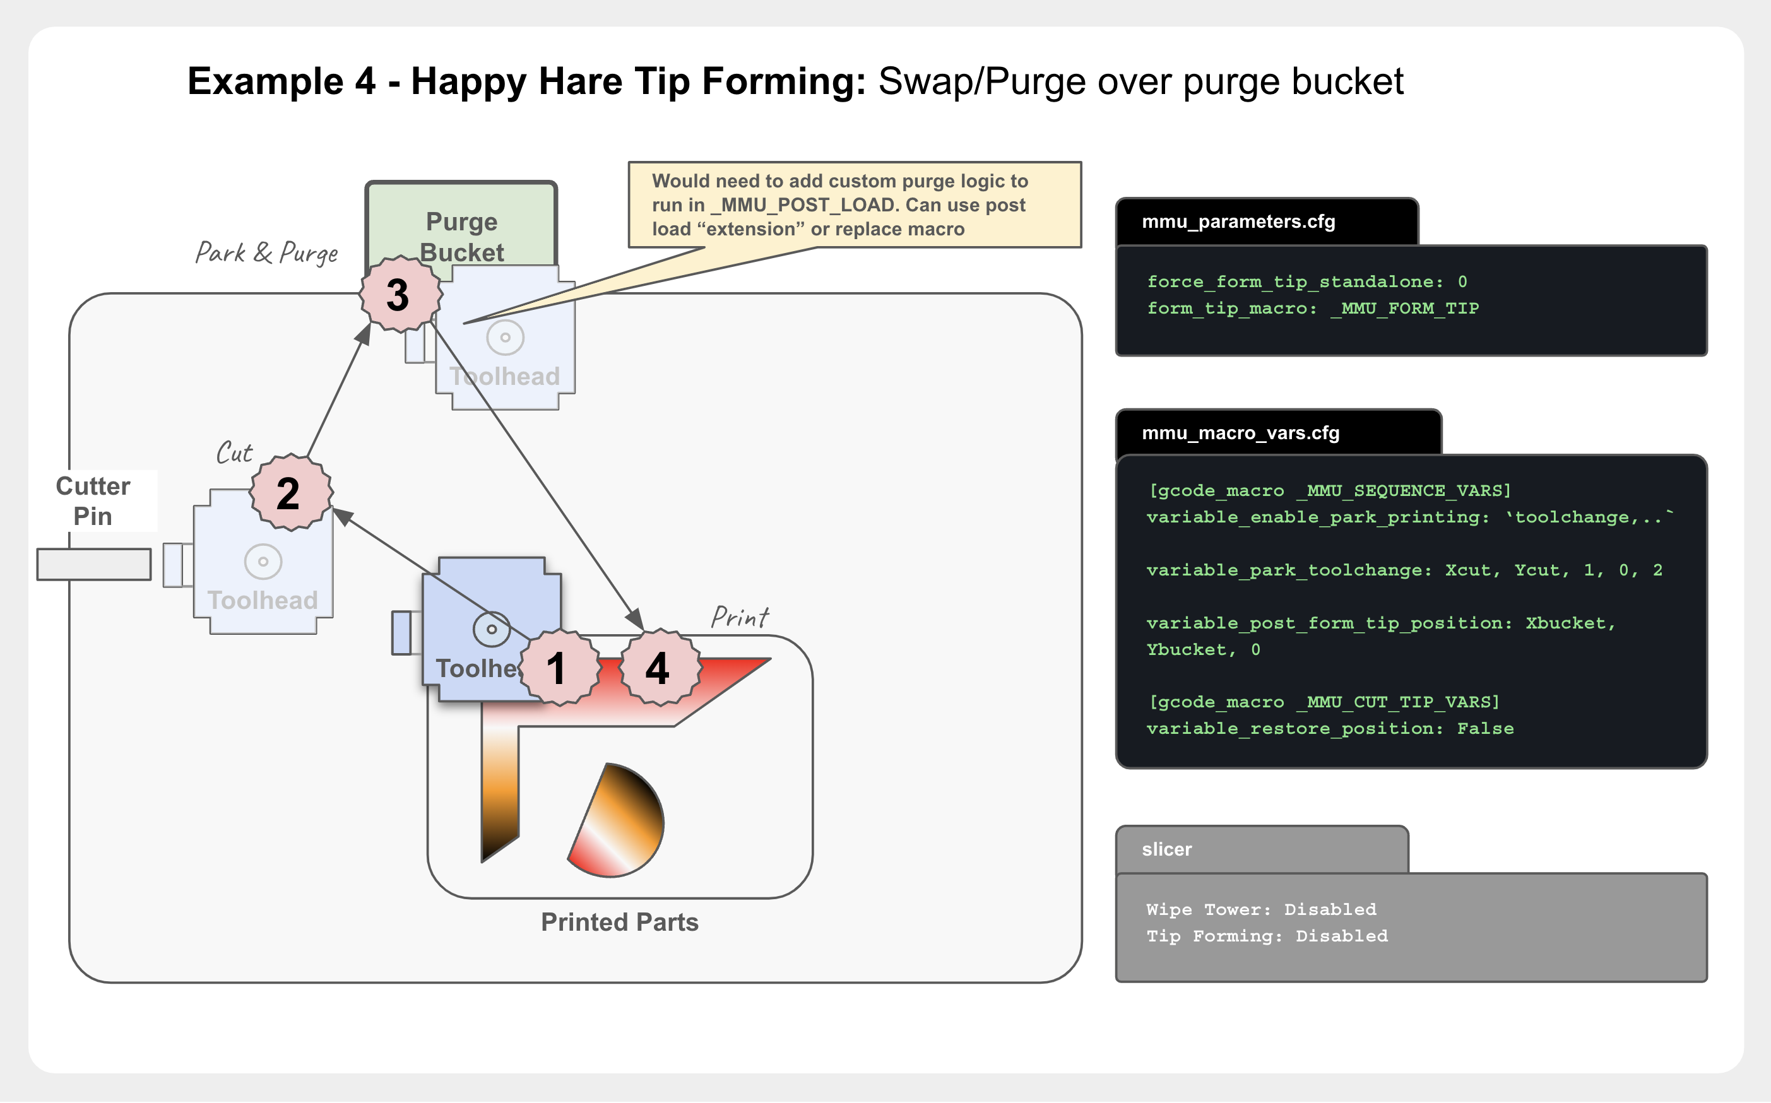The width and height of the screenshot is (1771, 1103).
Task: Click the gray cutter pin bar
Action: [x=94, y=564]
